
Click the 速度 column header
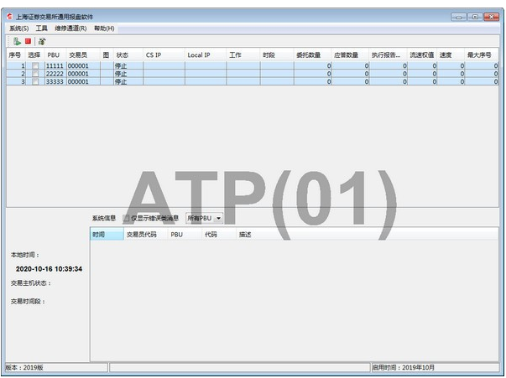click(x=451, y=55)
